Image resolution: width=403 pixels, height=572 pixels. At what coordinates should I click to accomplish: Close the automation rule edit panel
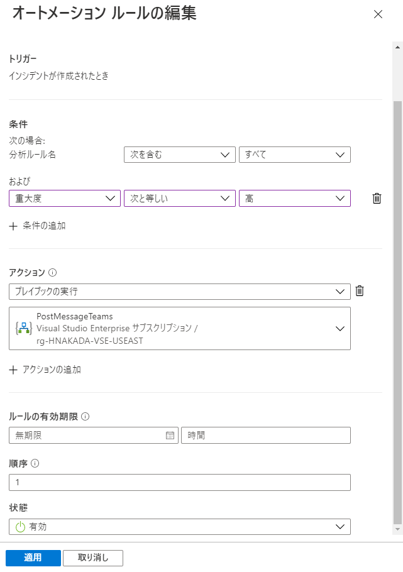pyautogui.click(x=378, y=14)
